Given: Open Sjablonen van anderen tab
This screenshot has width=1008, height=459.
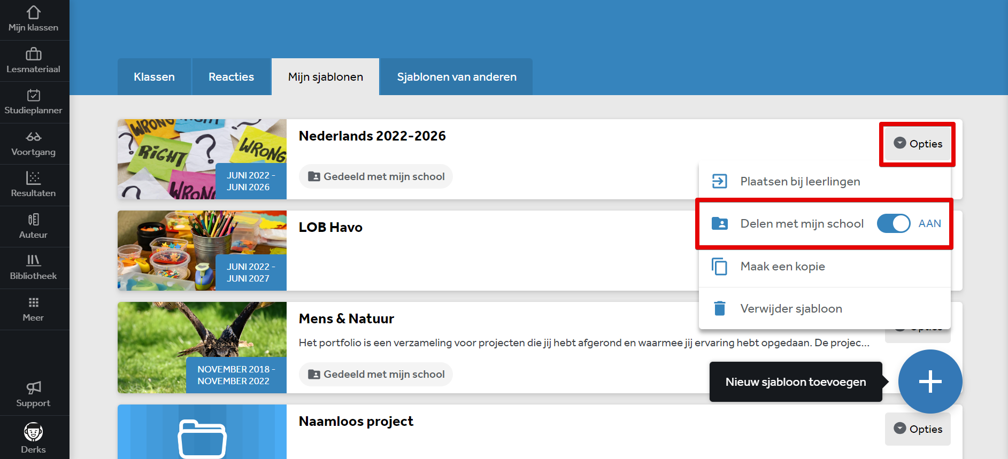Looking at the screenshot, I should (x=456, y=77).
